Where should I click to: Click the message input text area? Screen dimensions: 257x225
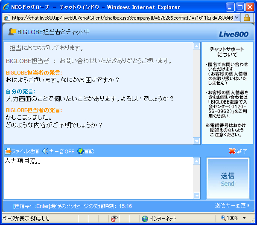tap(99, 178)
